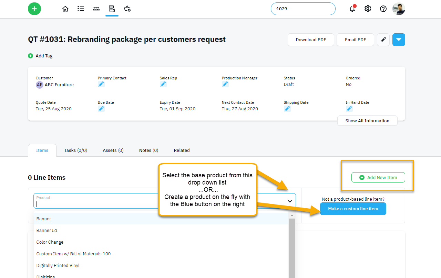Open the notifications bell
Screen dimensions: 441x278
352,9
